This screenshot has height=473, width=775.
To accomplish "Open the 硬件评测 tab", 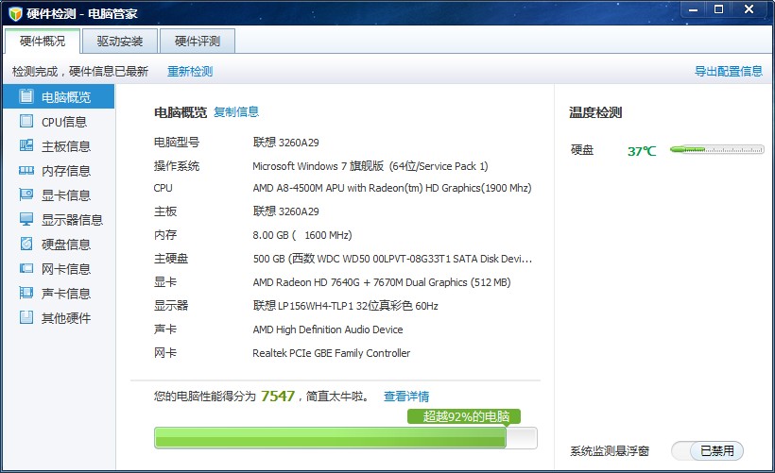I will click(x=198, y=41).
